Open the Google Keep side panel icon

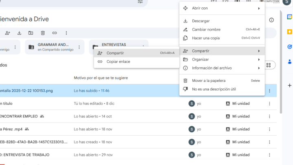pyautogui.click(x=289, y=32)
